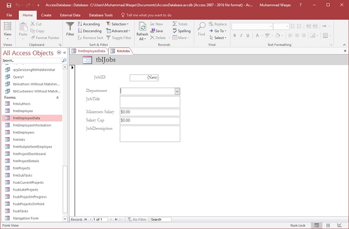Click the Copy command
Screen dimensions: 349x229
pos(37,31)
